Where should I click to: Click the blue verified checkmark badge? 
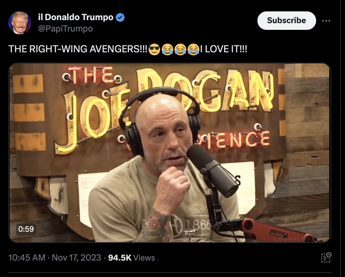120,17
